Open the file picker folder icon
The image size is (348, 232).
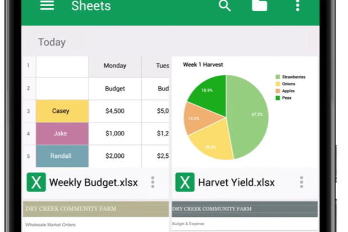pos(259,5)
